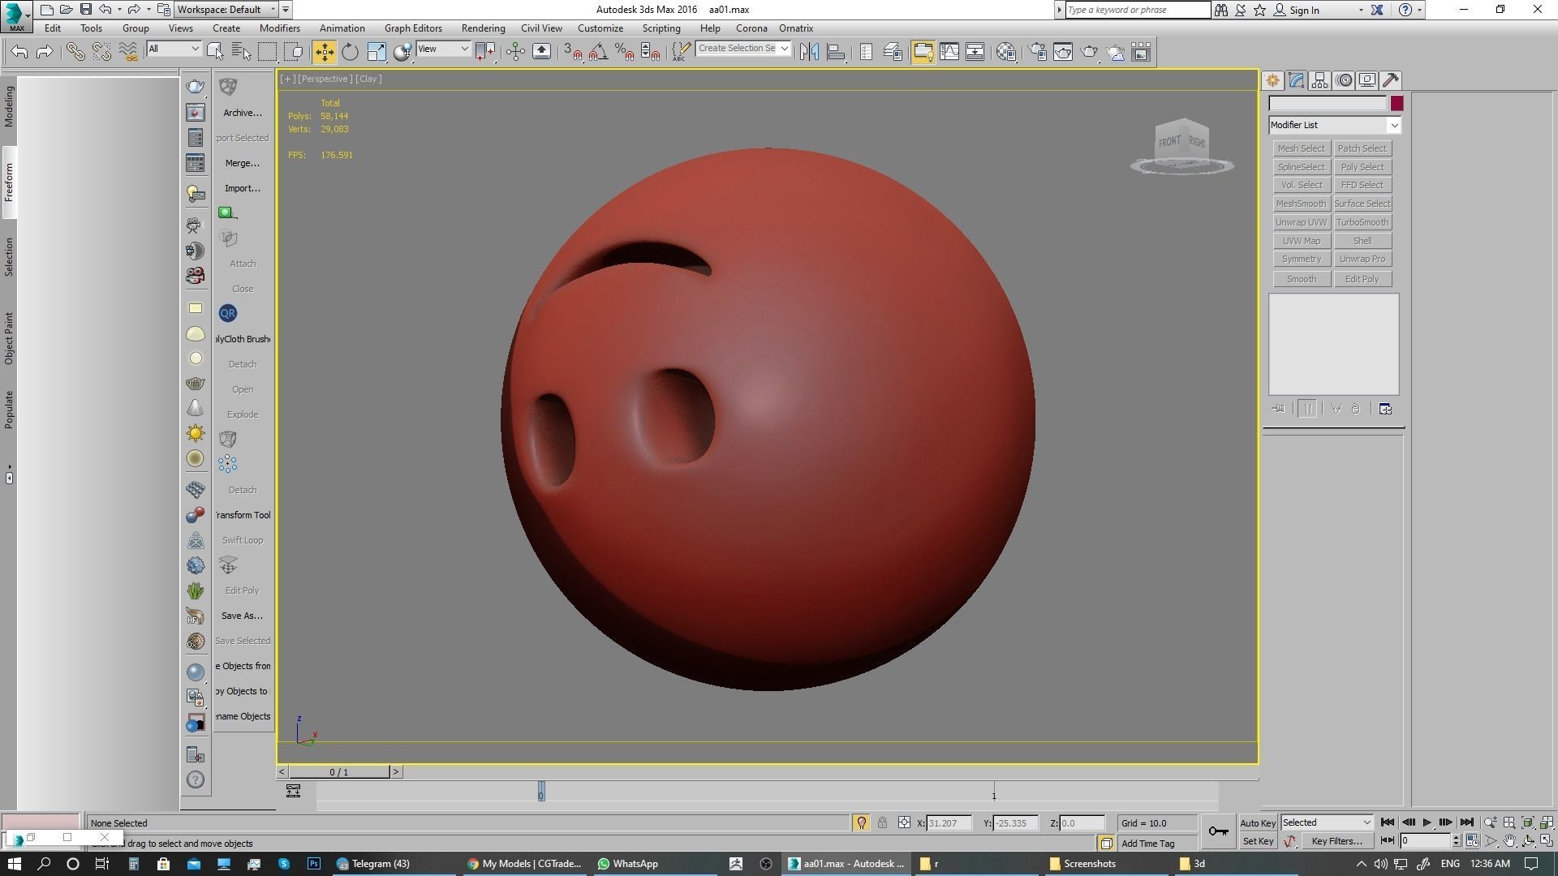Click the Select and Link chain icon
Screen dimensions: 1558x876
[75, 52]
